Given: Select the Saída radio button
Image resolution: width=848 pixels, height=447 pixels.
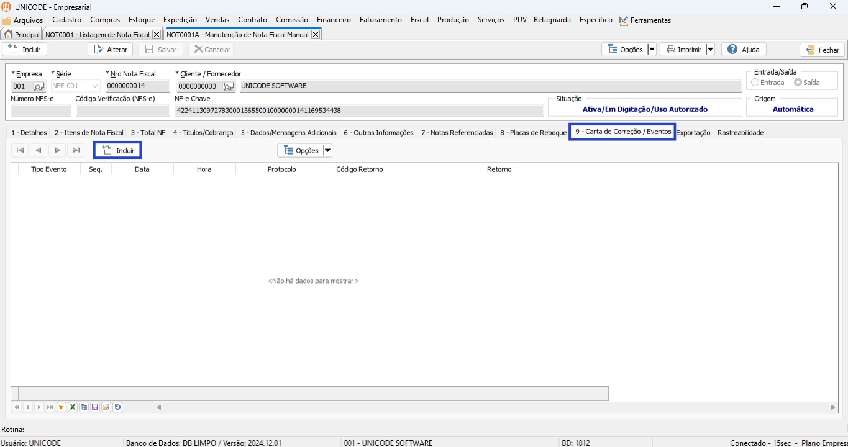Looking at the screenshot, I should (x=798, y=83).
